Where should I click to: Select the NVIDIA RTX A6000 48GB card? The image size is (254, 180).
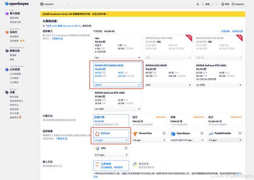117,75
